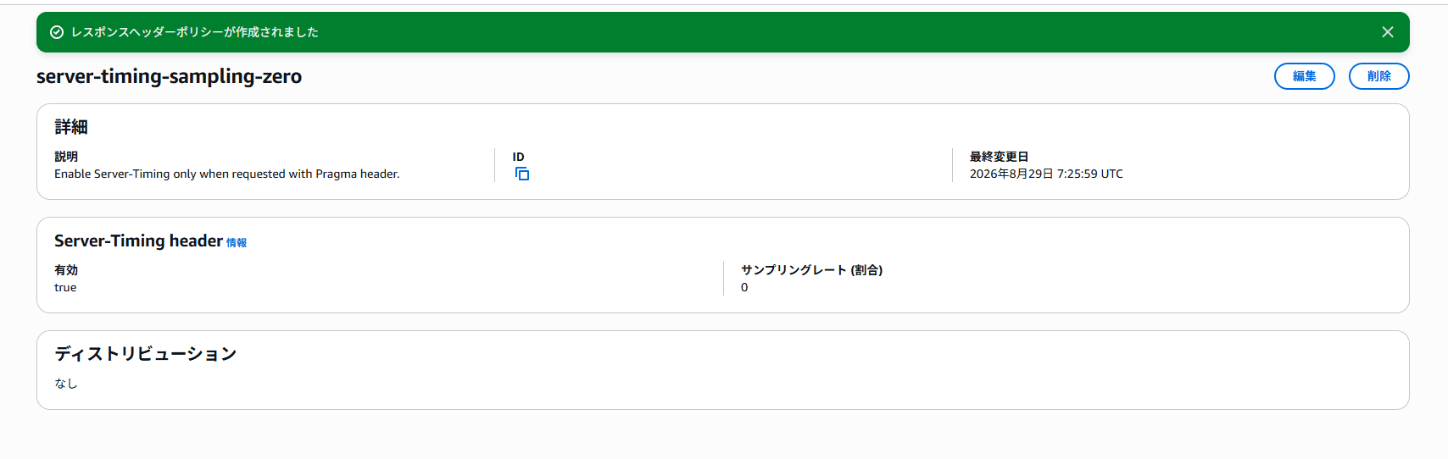This screenshot has height=459, width=1448.
Task: Copy the policy ID with the copy icon
Action: [522, 174]
